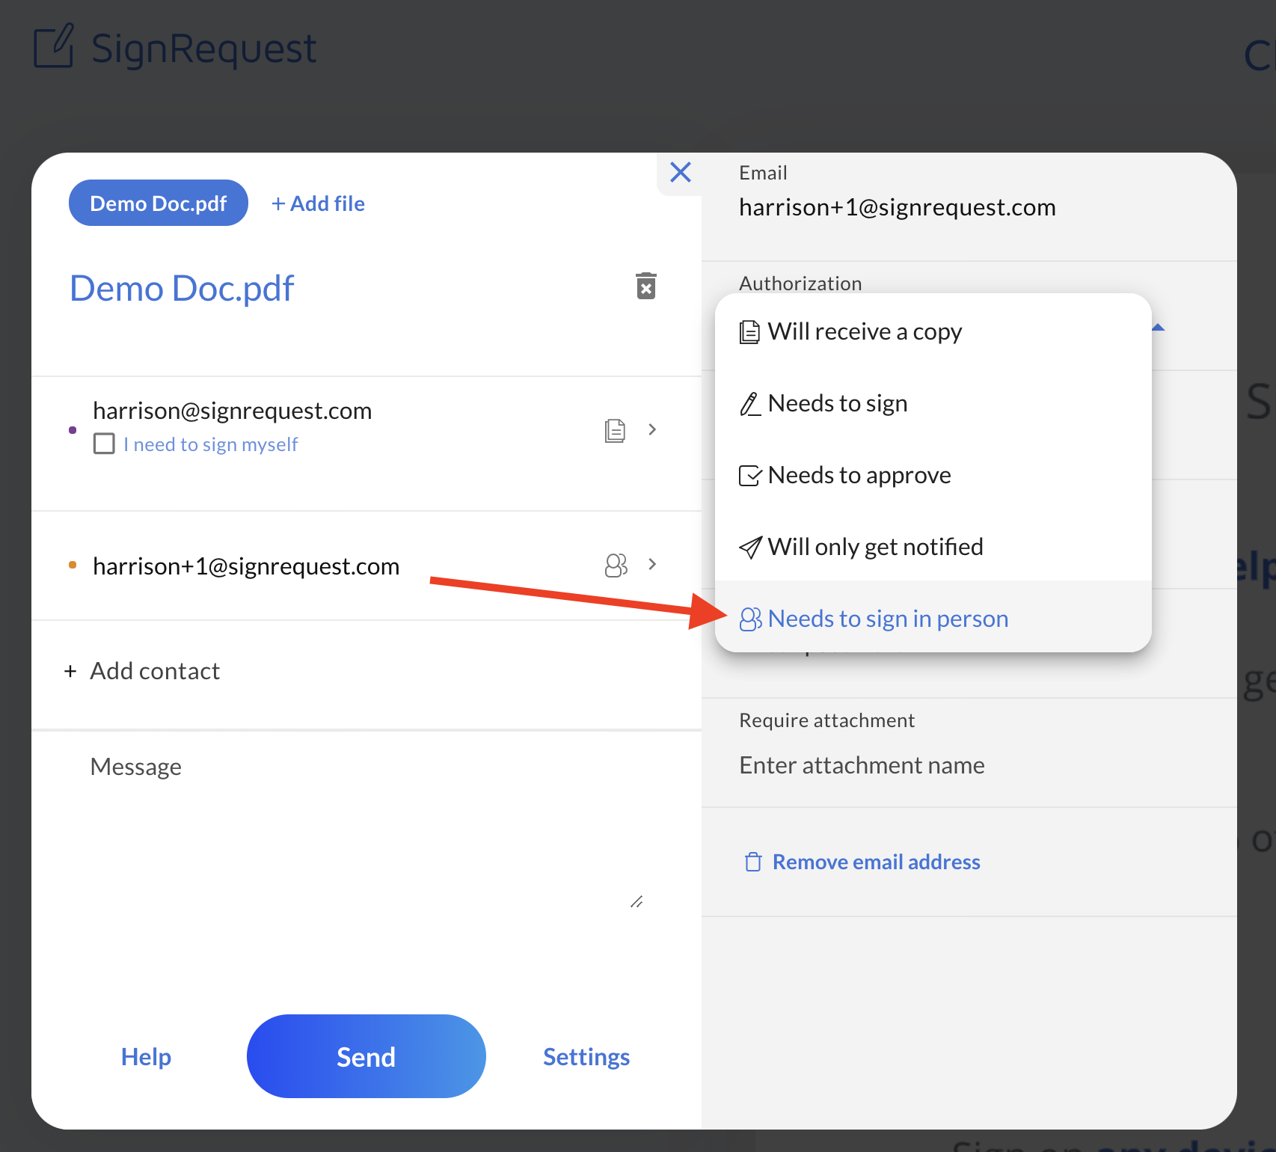Click the Send button

[366, 1056]
